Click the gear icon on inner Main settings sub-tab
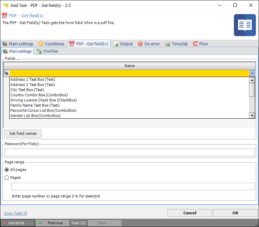259x227 pixels. (x=5, y=51)
